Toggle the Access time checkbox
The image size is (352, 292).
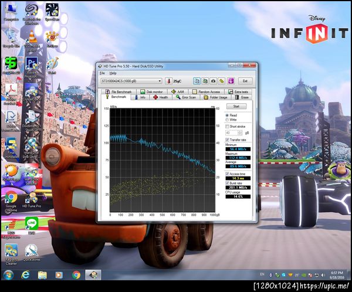point(227,174)
